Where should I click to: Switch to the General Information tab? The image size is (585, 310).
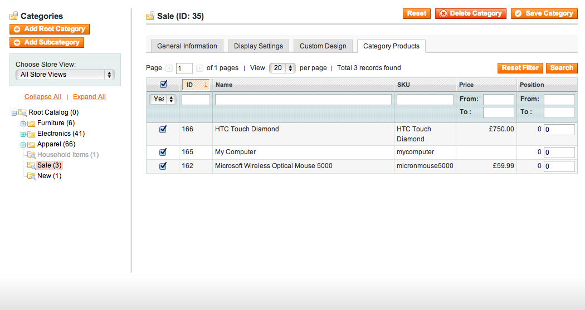[187, 46]
